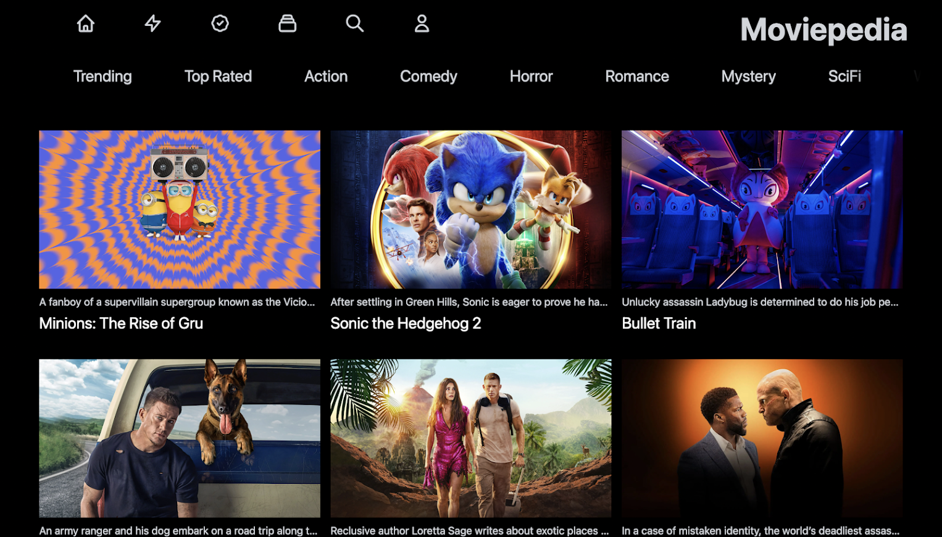Image resolution: width=942 pixels, height=537 pixels.
Task: Click the search magnifier icon
Action: 355,23
